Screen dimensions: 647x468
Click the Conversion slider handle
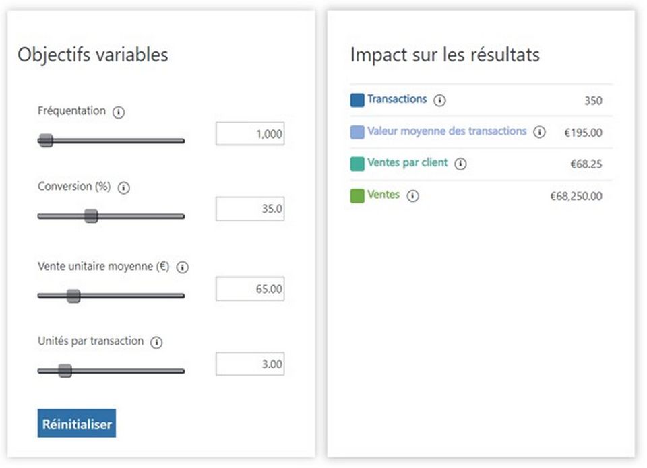tap(91, 216)
